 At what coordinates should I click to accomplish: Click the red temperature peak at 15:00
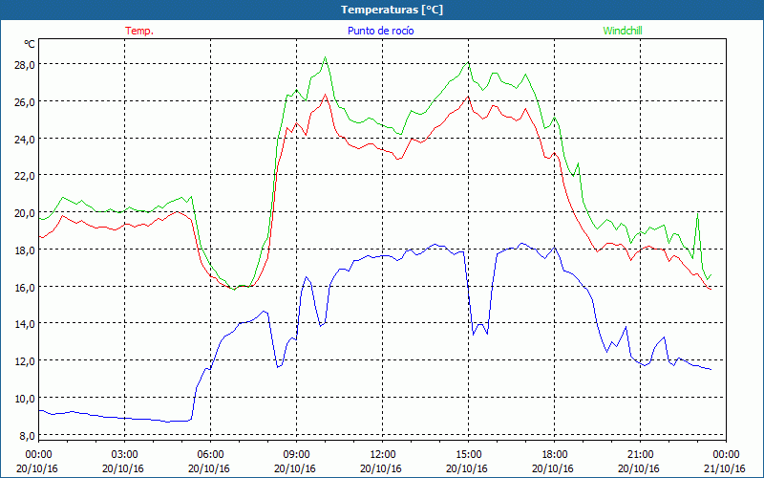(x=468, y=97)
